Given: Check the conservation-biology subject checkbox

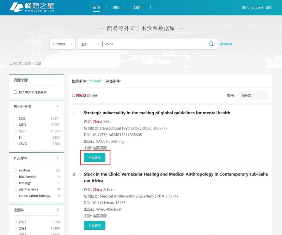Looking at the screenshot, I should 15,195.
